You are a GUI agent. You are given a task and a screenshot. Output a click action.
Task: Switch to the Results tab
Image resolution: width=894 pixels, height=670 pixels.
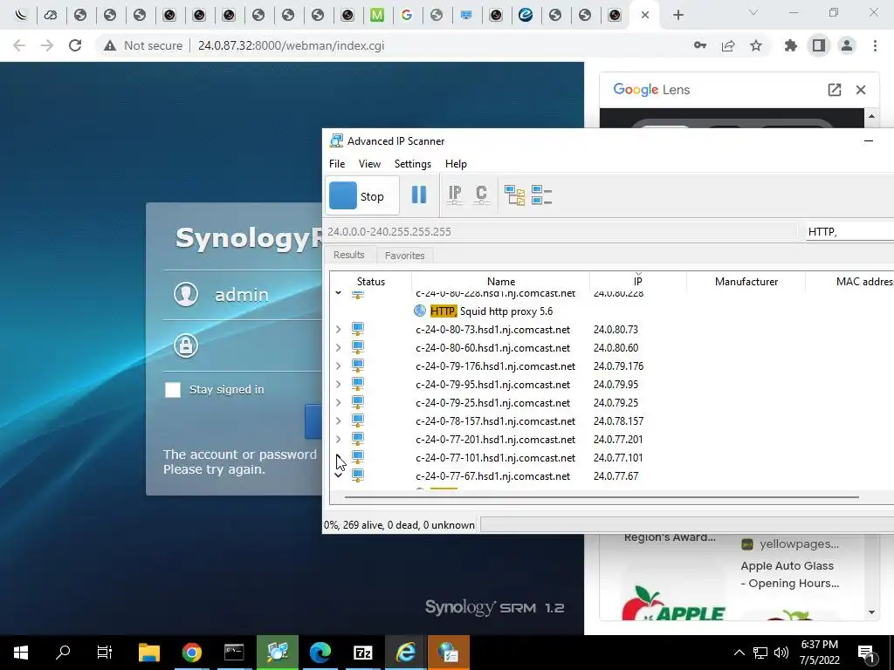point(349,255)
